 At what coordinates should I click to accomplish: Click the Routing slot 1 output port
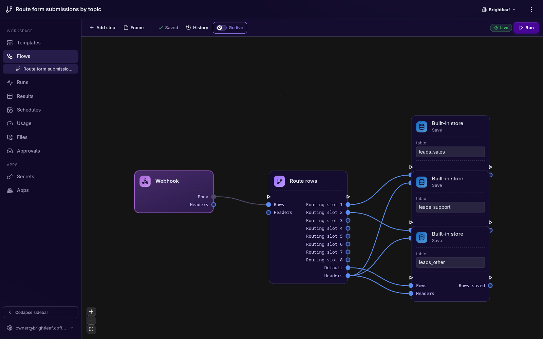(x=348, y=205)
